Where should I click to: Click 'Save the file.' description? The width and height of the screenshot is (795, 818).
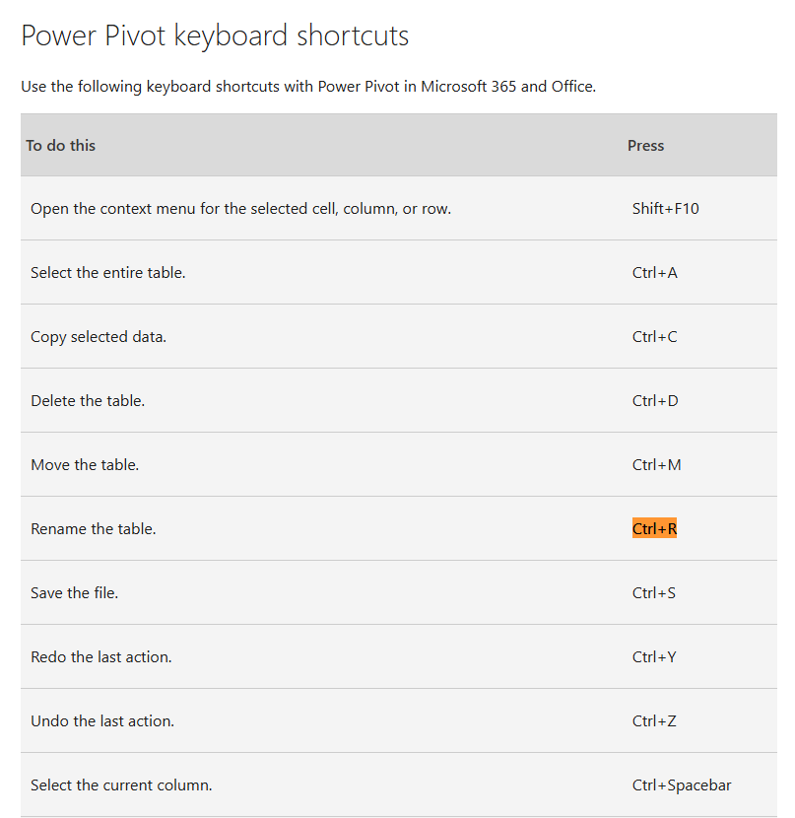[75, 593]
